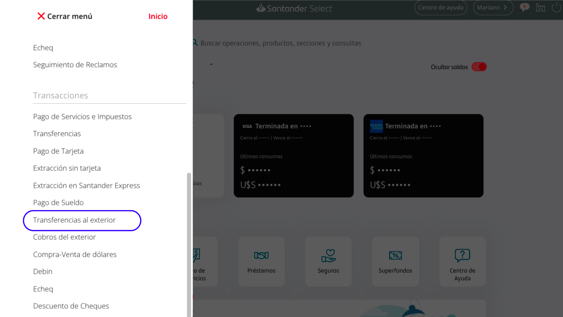Open Pago de Servicios e Impuestos
Image resolution: width=563 pixels, height=317 pixels.
tap(82, 117)
